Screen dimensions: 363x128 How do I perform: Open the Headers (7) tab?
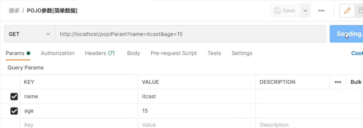(100, 53)
